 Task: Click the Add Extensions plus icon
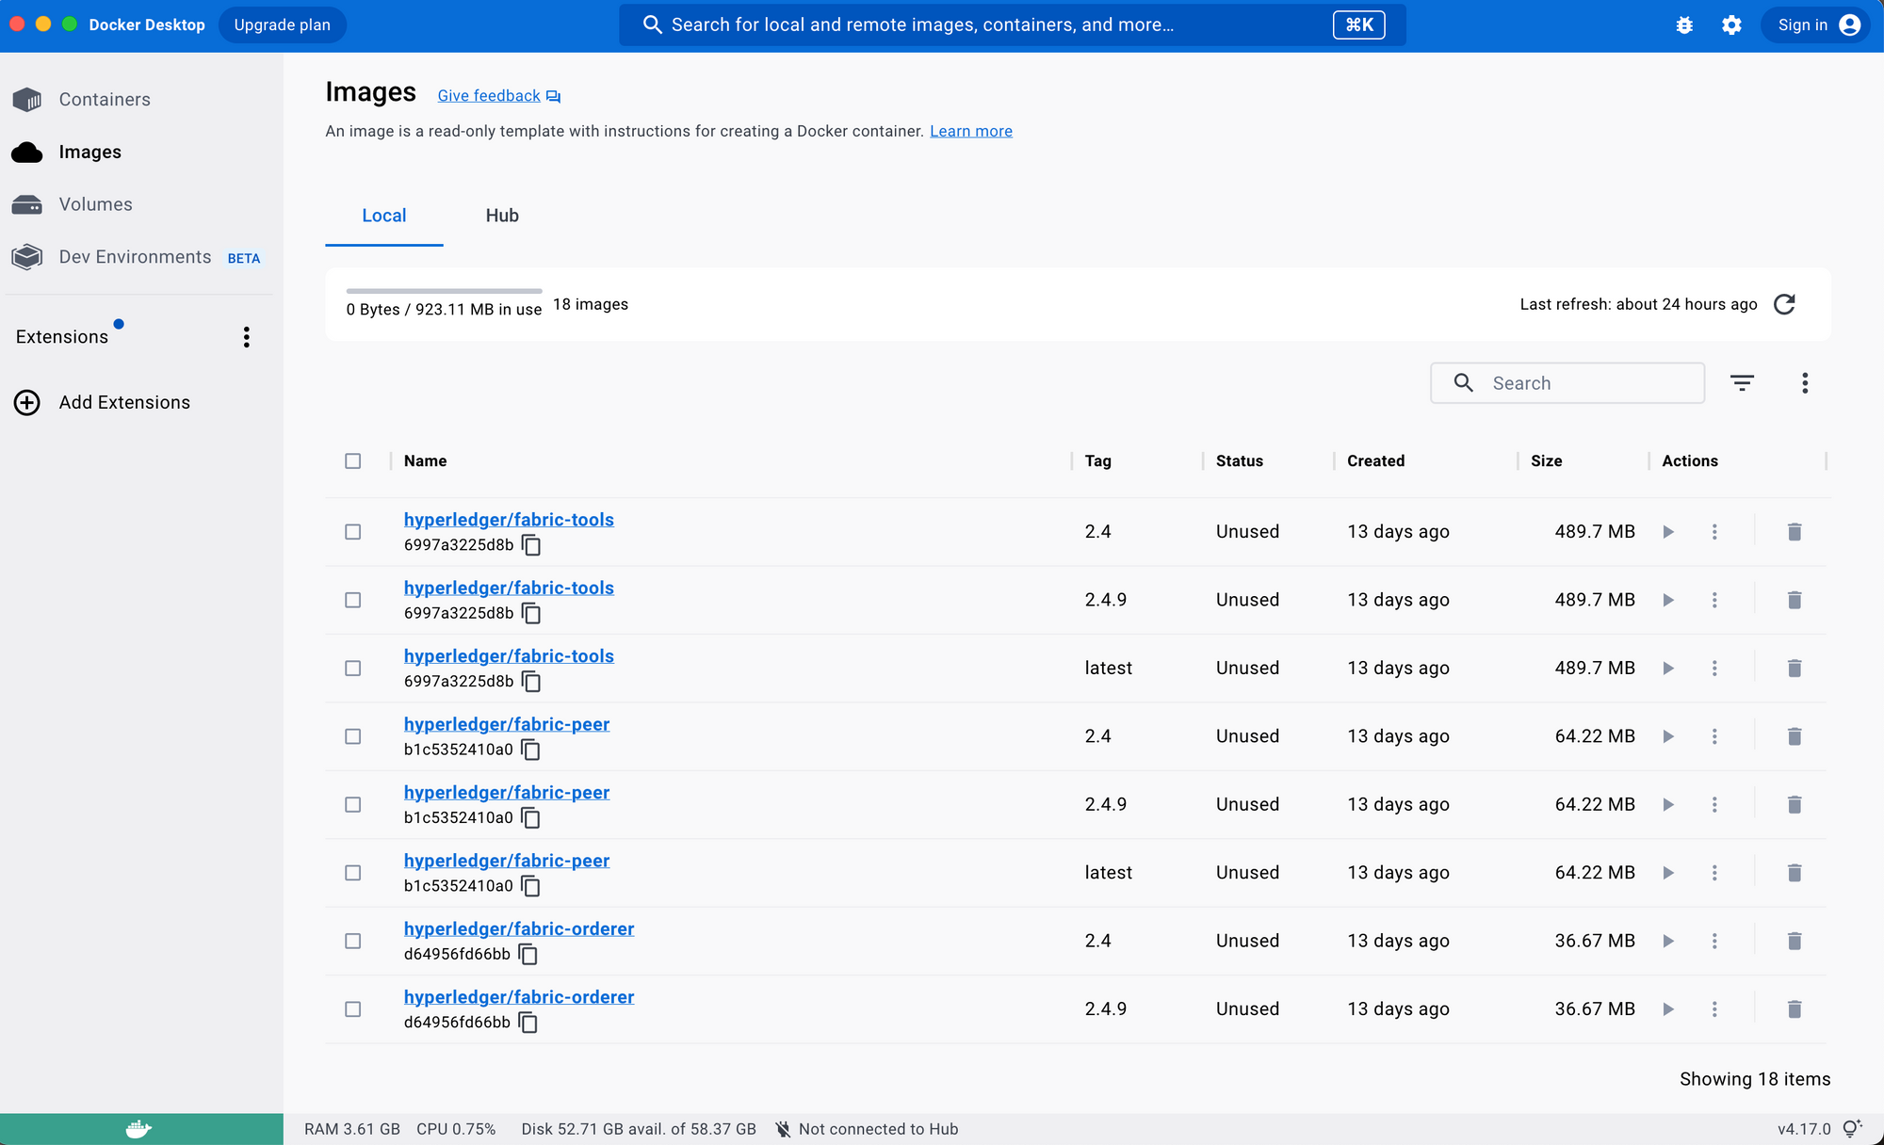[27, 403]
